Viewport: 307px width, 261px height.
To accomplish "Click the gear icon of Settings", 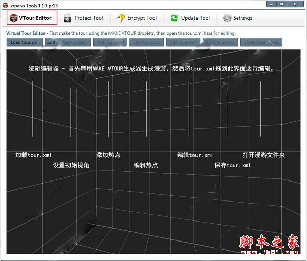I will (x=227, y=18).
